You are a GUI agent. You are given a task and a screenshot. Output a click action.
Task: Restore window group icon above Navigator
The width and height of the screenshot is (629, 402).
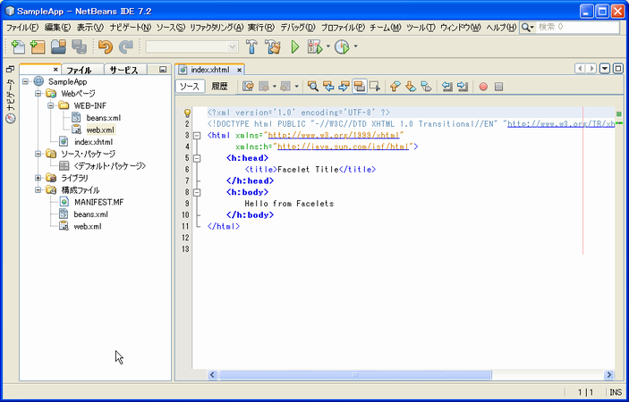11,70
